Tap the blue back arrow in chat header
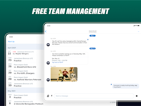This screenshot has width=141, height=106. pos(46,31)
